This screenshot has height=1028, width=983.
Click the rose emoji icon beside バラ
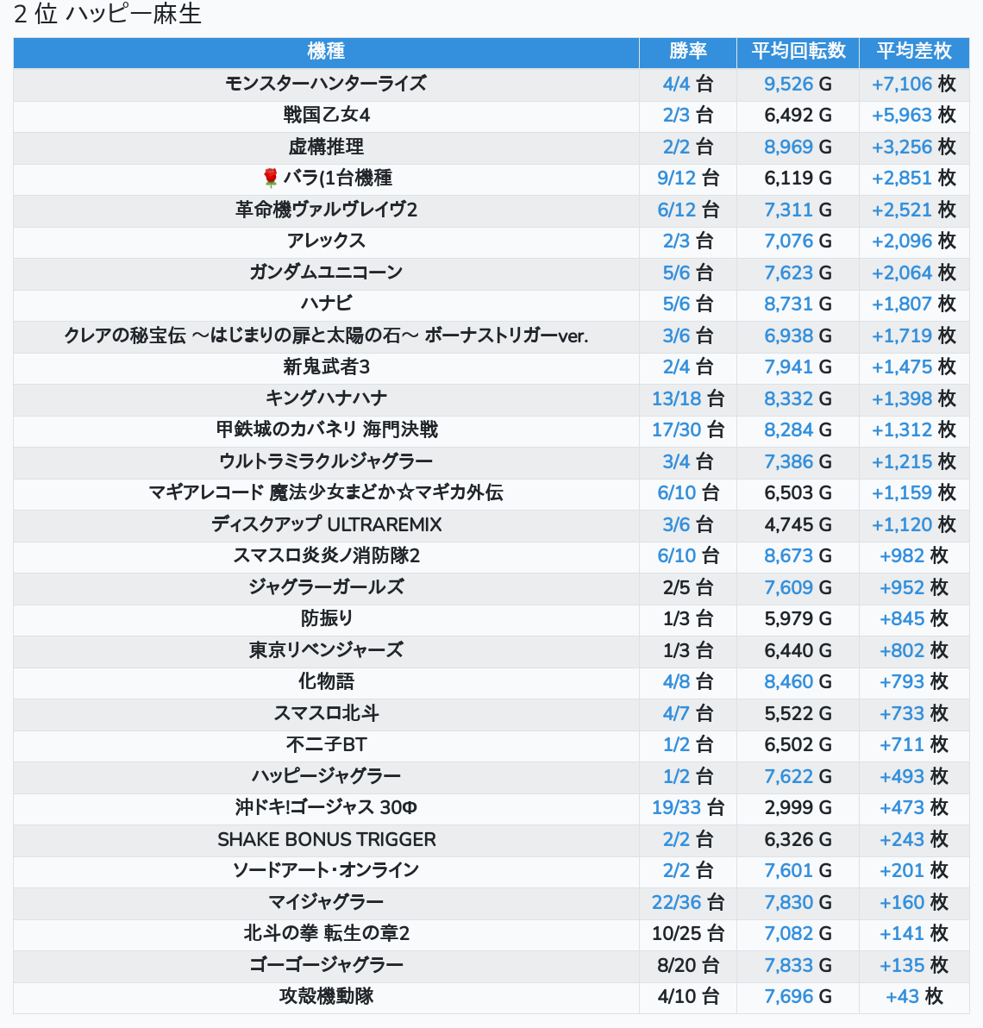tap(271, 178)
